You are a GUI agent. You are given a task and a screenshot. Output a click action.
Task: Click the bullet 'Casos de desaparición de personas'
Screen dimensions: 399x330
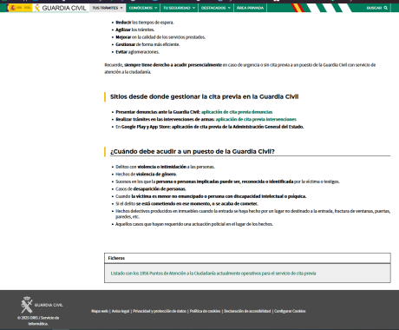pos(151,189)
